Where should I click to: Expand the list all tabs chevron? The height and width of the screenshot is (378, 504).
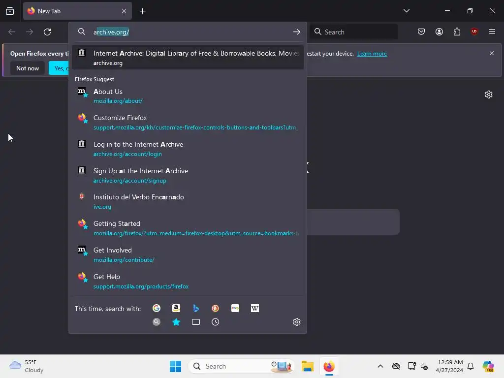(x=406, y=11)
